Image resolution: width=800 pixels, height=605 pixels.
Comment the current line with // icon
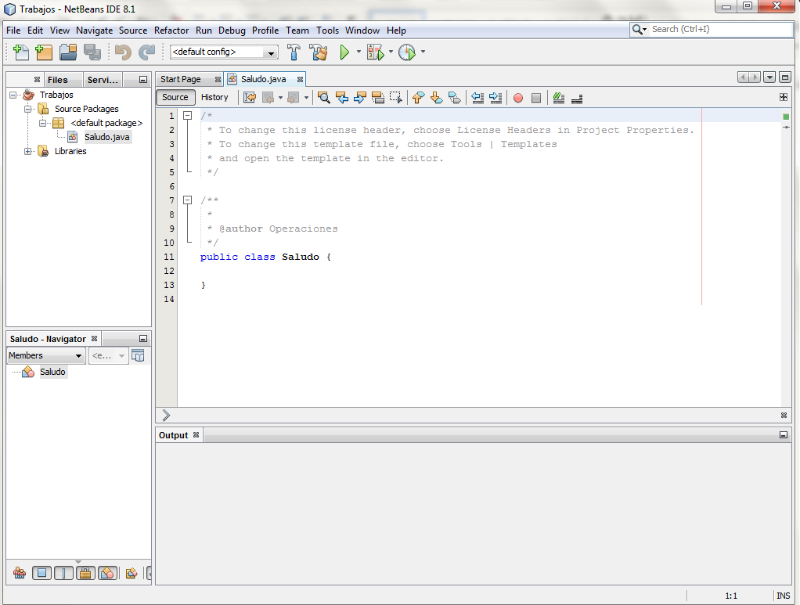click(x=557, y=97)
